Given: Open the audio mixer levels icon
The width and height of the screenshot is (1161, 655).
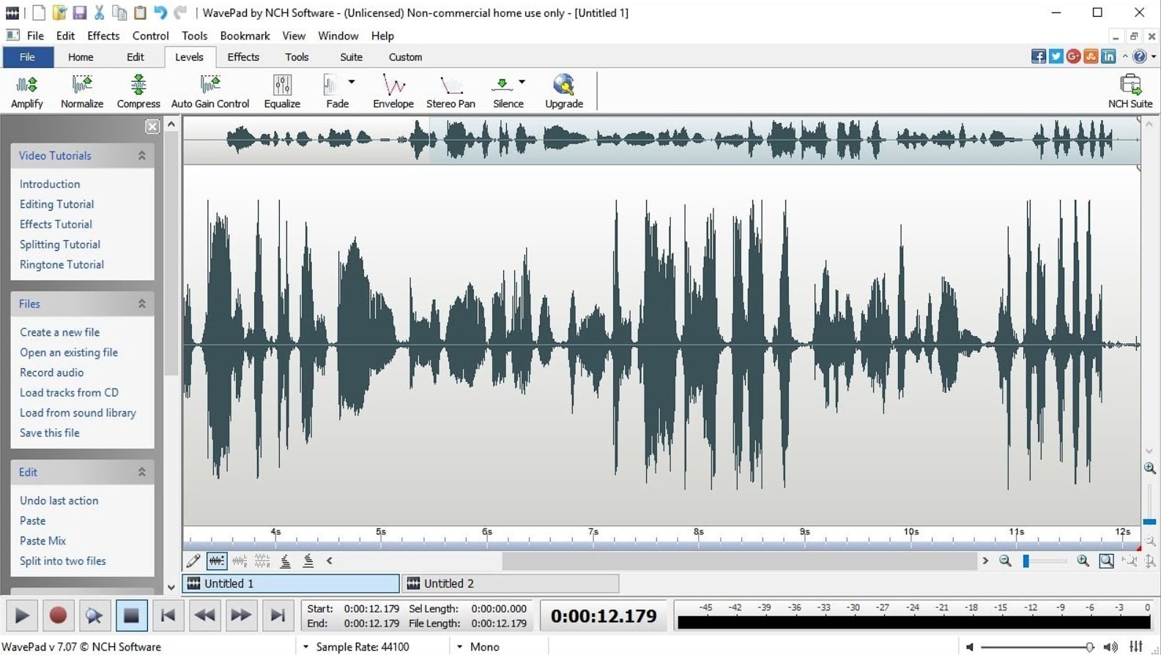Looking at the screenshot, I should tap(1136, 646).
